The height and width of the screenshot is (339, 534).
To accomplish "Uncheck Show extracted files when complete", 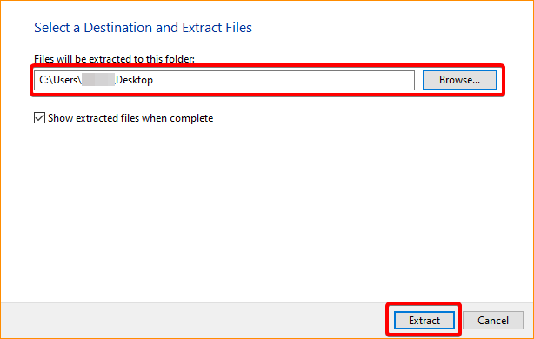I will pyautogui.click(x=39, y=118).
